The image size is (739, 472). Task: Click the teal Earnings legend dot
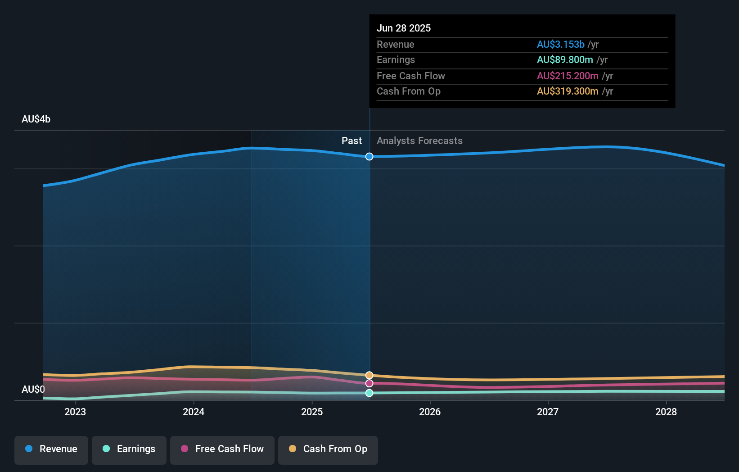click(x=105, y=449)
